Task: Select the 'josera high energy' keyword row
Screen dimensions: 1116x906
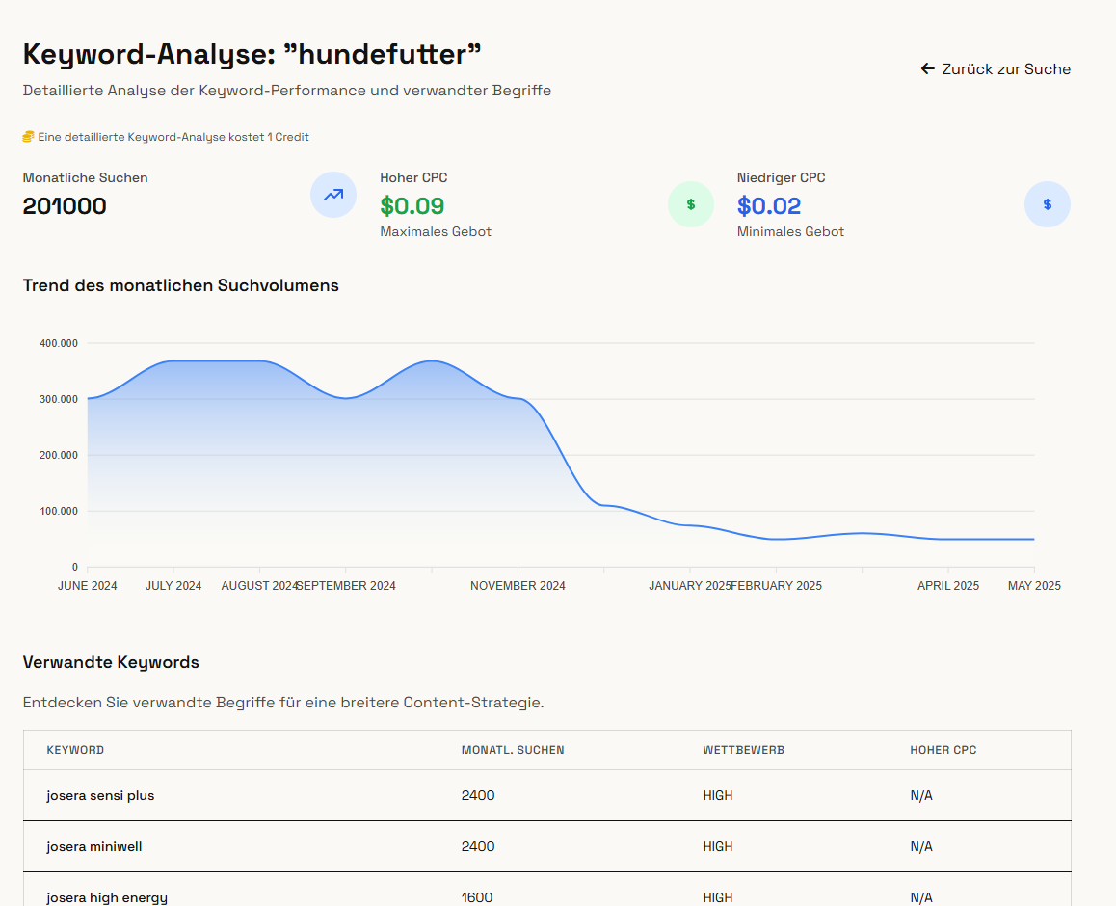Action: 546,890
